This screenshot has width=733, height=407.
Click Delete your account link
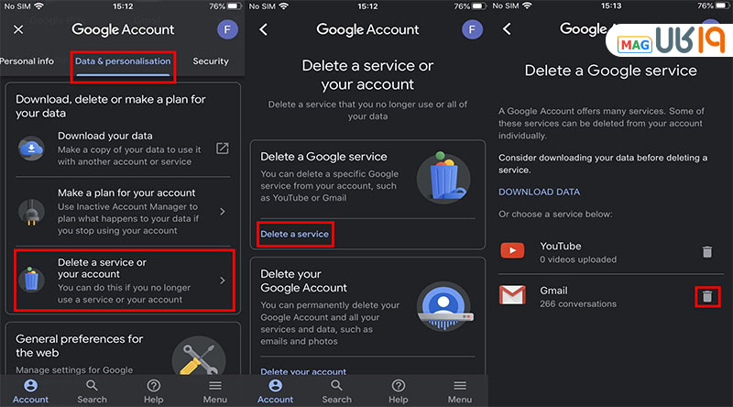click(303, 371)
